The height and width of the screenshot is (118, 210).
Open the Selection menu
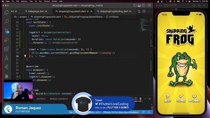(24, 1)
